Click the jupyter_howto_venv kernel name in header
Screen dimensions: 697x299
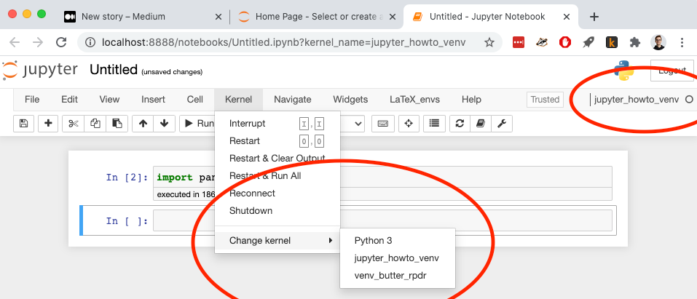[637, 100]
